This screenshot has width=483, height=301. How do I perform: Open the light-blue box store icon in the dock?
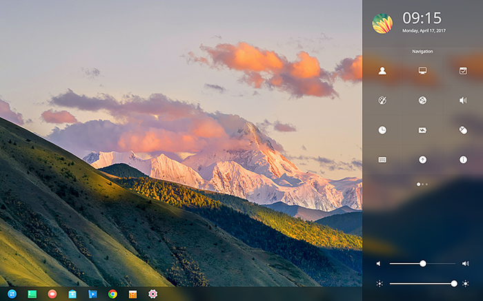coord(72,294)
